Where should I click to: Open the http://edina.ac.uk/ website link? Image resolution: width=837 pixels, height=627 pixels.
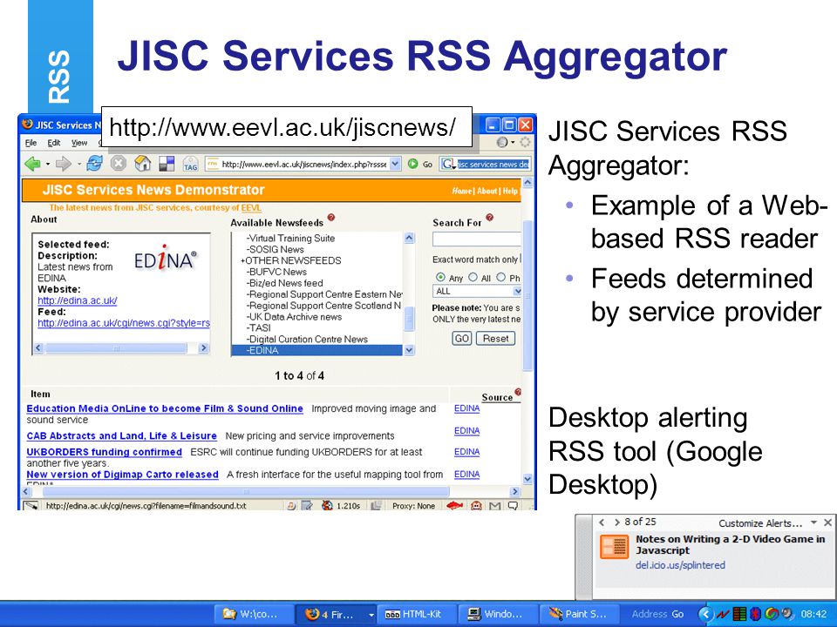click(x=78, y=300)
